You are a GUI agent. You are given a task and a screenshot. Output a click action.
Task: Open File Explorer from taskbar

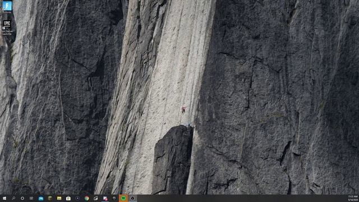pyautogui.click(x=59, y=198)
